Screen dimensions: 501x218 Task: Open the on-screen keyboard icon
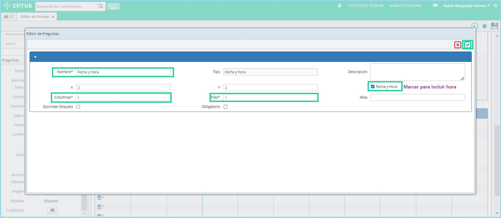coord(114,6)
